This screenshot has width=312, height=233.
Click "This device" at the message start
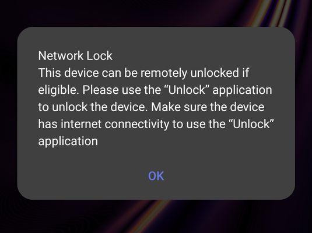[x=68, y=73]
